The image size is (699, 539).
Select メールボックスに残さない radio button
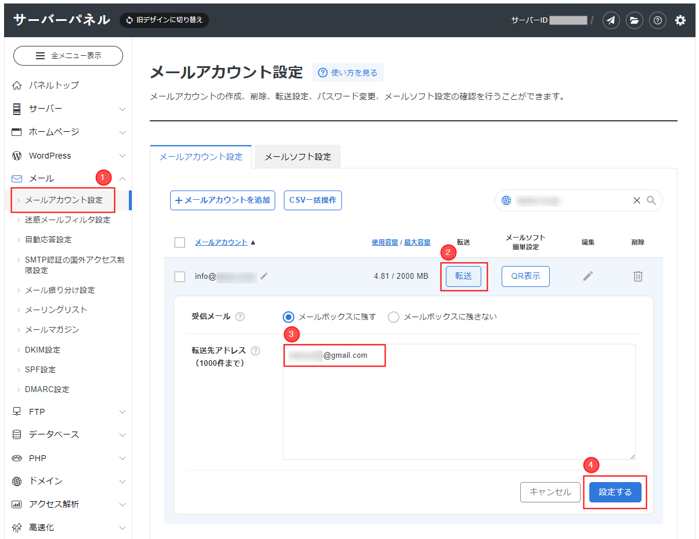(394, 317)
